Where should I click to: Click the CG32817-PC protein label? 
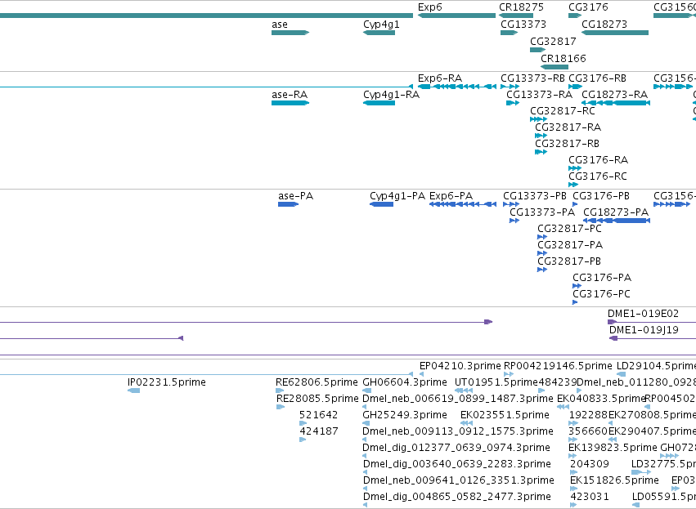[569, 229]
